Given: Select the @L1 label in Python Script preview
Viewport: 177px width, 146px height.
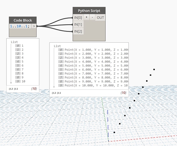Looking at the screenshot, I should point(59,93).
